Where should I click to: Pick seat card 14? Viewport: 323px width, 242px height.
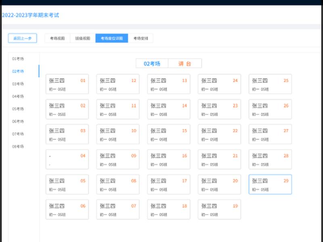tap(169, 109)
